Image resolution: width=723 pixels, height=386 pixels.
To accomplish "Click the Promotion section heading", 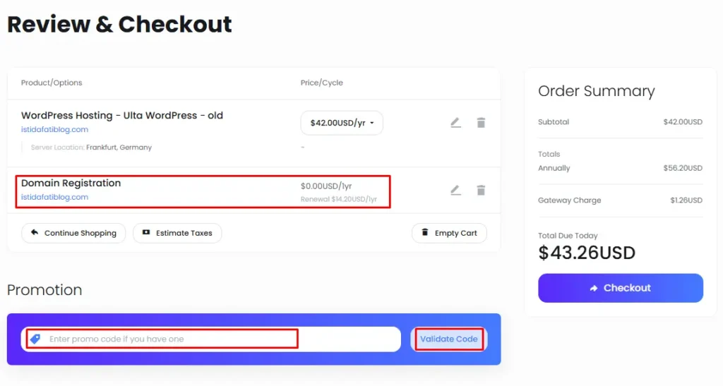I will point(44,290).
